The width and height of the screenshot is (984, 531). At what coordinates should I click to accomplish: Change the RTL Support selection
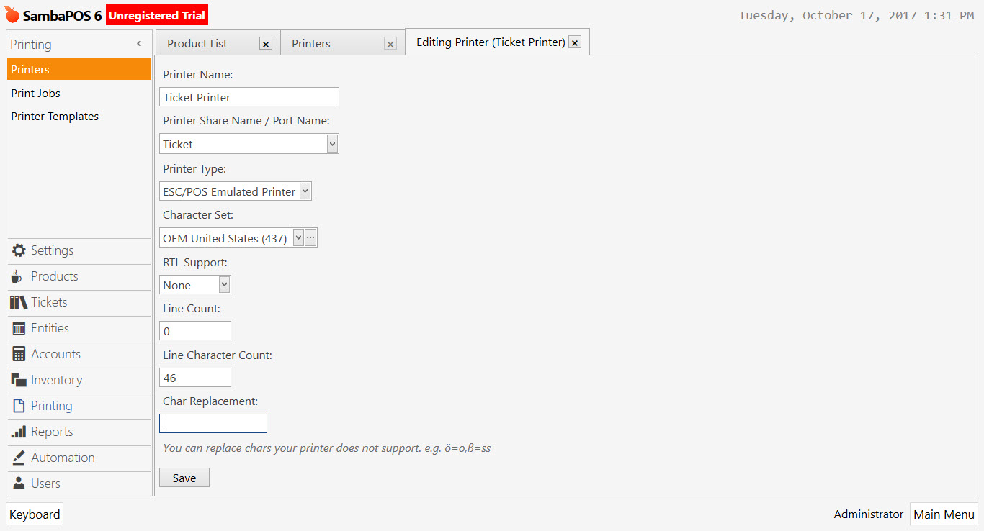click(222, 284)
